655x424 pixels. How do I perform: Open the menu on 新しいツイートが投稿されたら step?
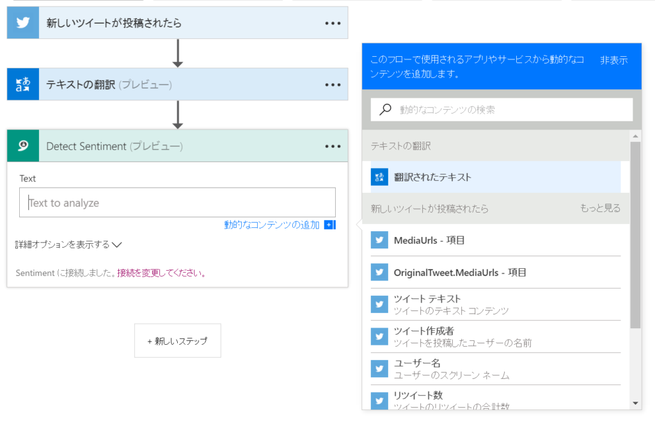tap(333, 23)
